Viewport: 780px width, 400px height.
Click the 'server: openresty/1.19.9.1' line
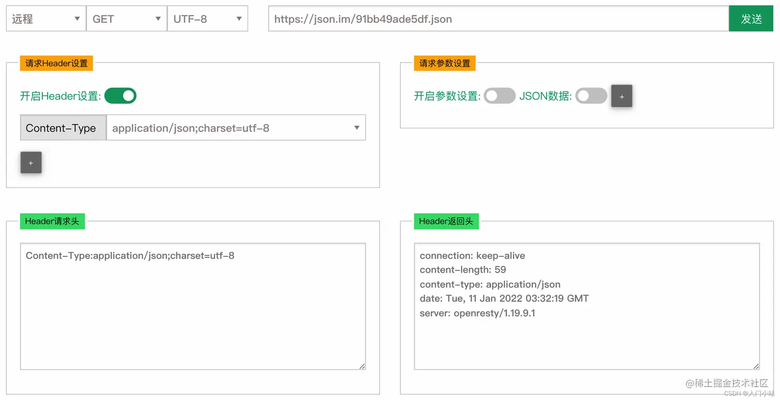pos(477,313)
